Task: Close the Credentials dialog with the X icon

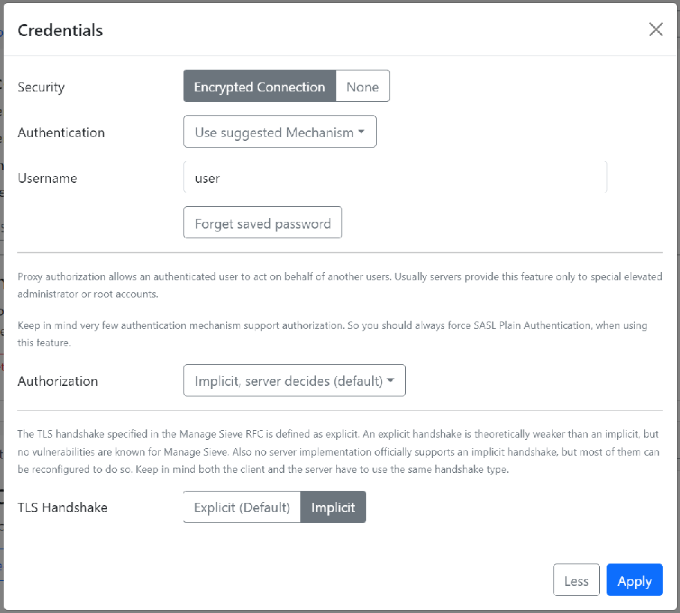Action: 655,29
